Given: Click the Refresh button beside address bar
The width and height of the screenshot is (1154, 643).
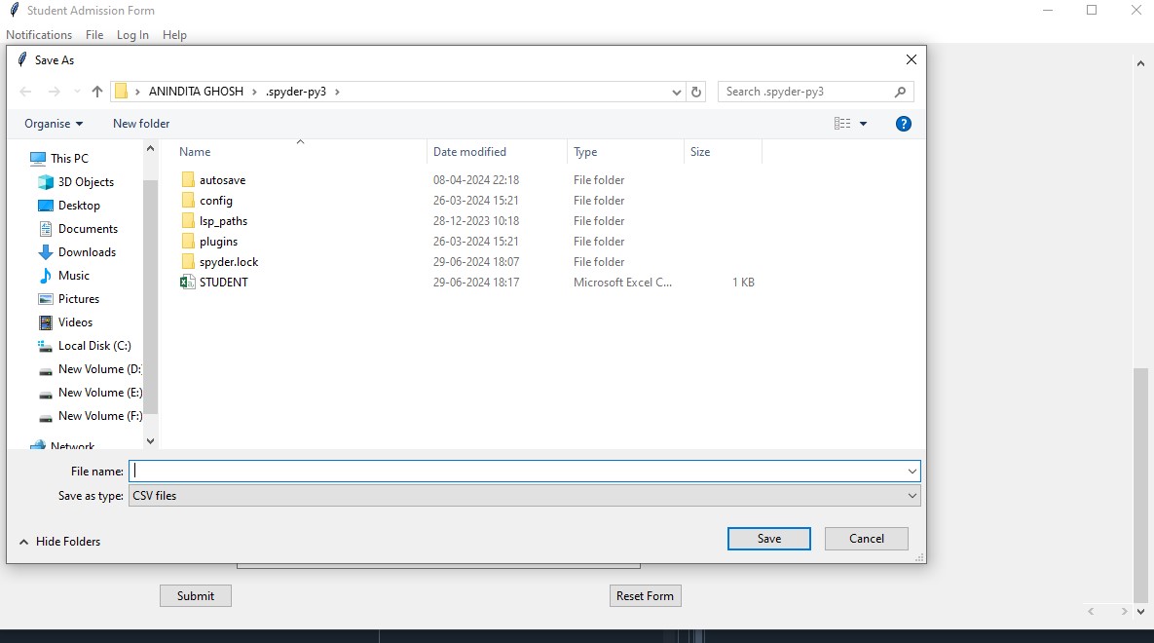Looking at the screenshot, I should tap(696, 92).
